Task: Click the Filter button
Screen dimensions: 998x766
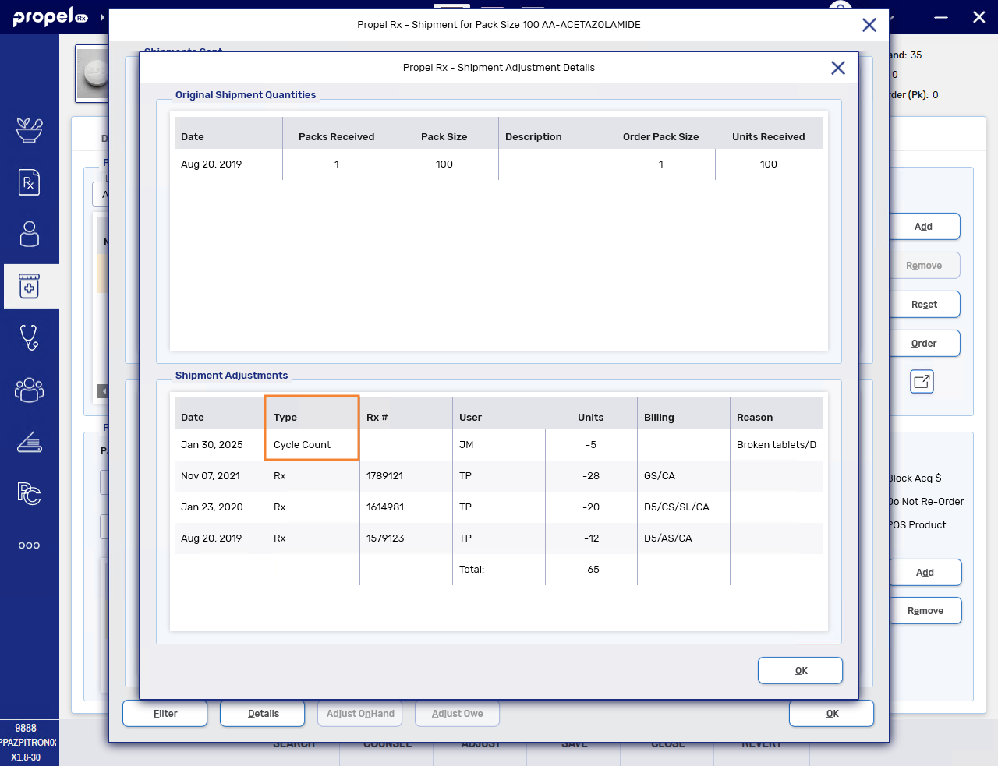Action: 165,713
